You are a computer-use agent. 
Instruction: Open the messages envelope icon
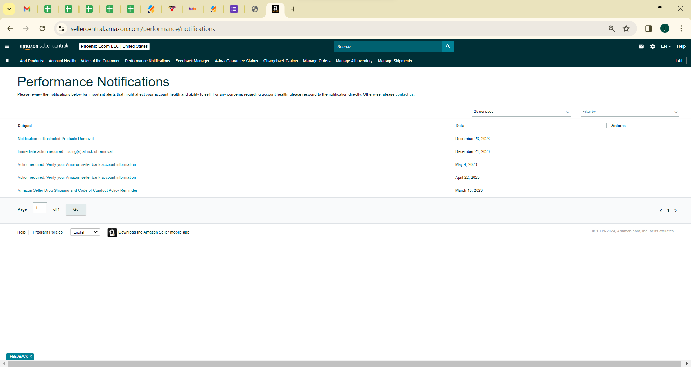click(x=641, y=46)
